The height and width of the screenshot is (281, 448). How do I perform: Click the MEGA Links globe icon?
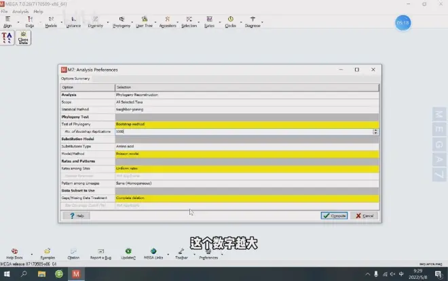(x=153, y=253)
